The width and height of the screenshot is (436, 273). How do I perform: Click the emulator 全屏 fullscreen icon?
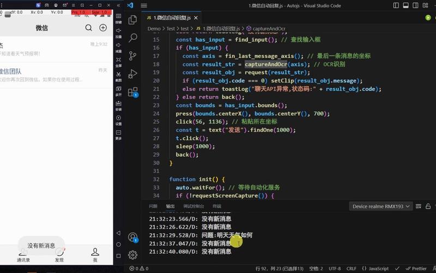pyautogui.click(x=118, y=62)
